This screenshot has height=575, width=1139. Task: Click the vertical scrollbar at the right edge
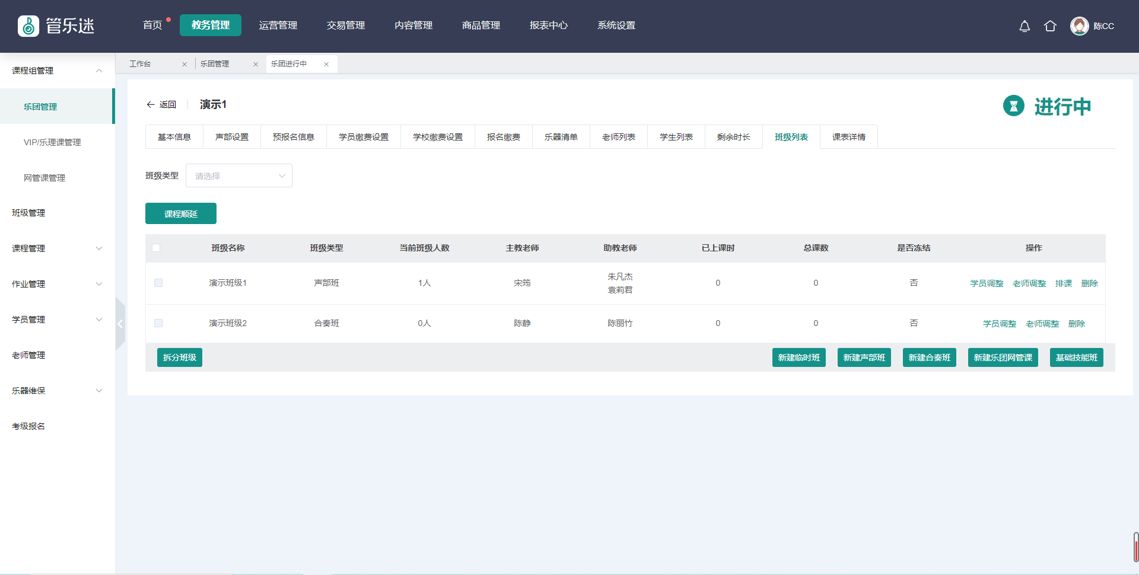pos(1135,547)
